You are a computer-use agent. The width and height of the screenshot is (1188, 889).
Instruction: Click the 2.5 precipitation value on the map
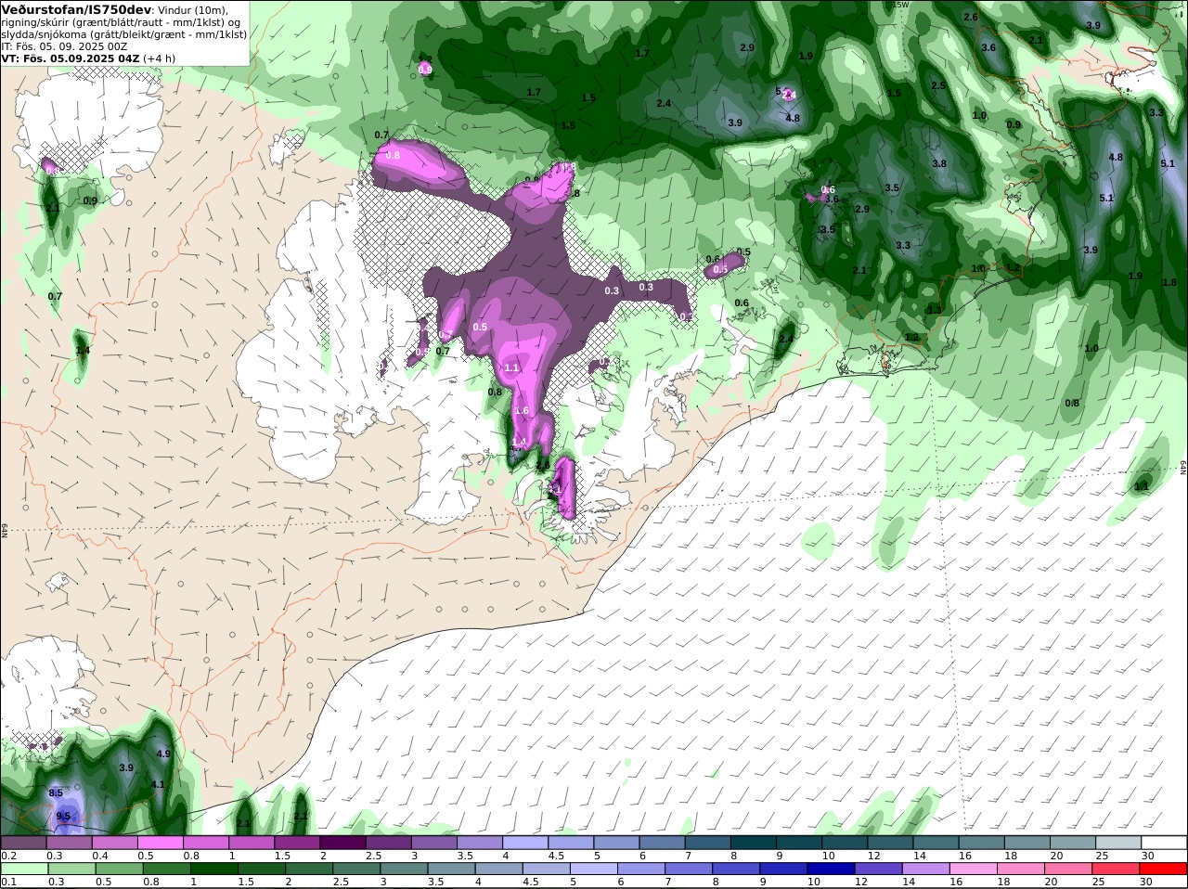[x=938, y=85]
